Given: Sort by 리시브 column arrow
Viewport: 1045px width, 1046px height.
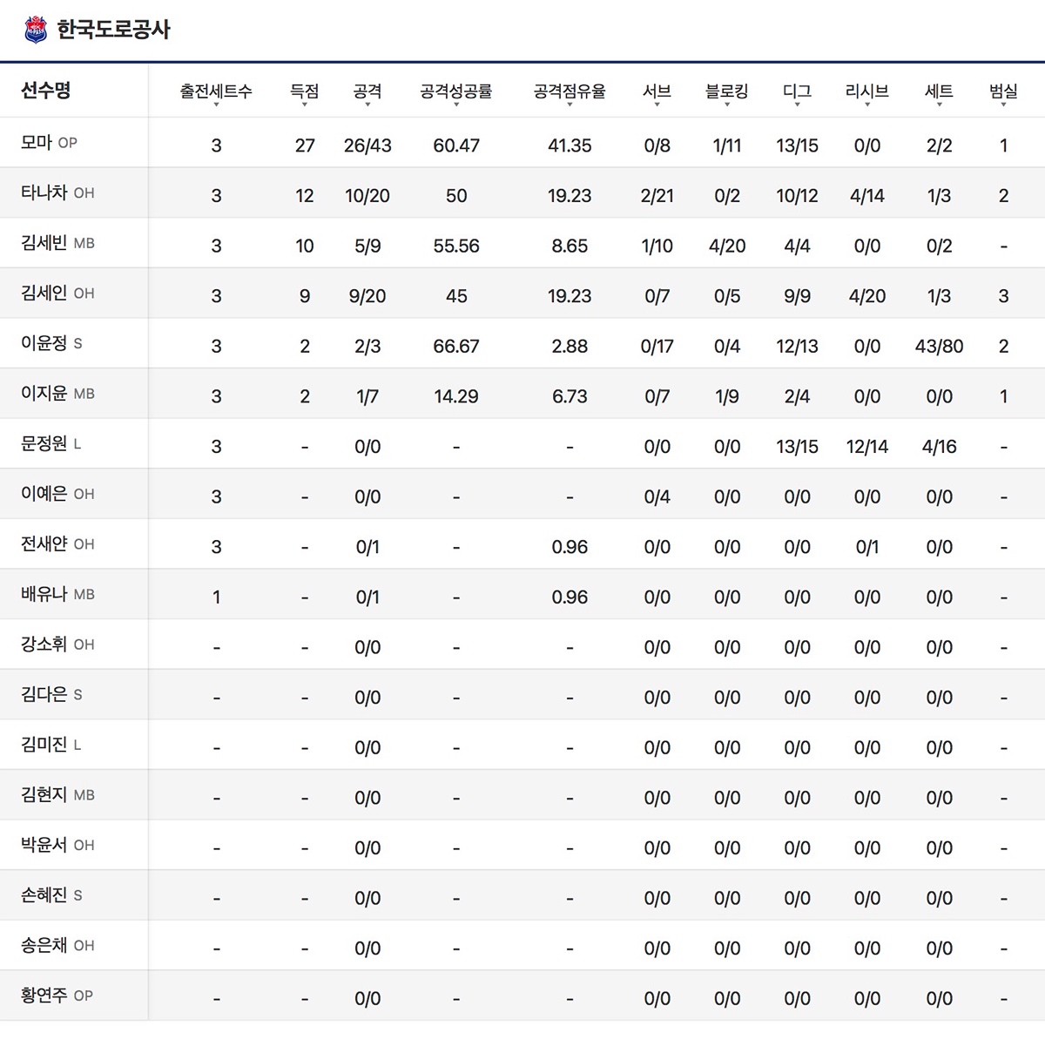Looking at the screenshot, I should pyautogui.click(x=866, y=104).
